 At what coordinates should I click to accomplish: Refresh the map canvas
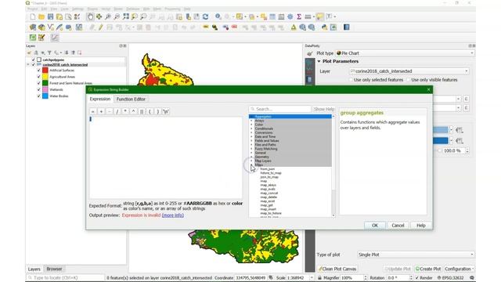tap(205, 16)
